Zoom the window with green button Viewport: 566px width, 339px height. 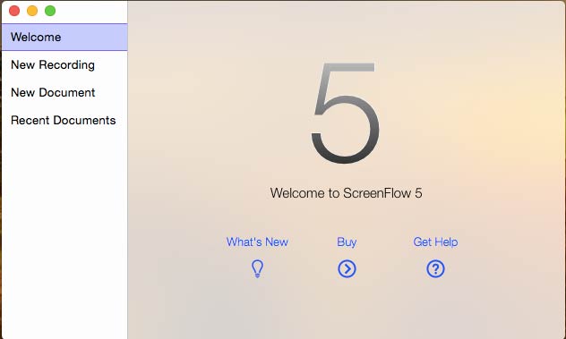50,11
